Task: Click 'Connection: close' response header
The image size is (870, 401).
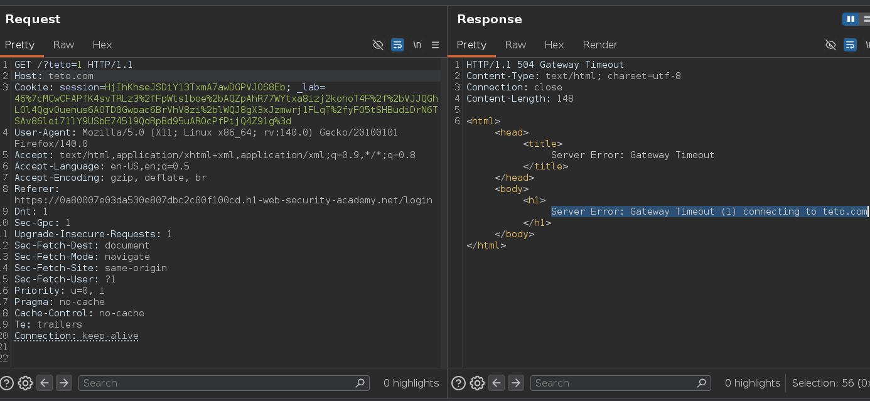Action: pyautogui.click(x=514, y=87)
